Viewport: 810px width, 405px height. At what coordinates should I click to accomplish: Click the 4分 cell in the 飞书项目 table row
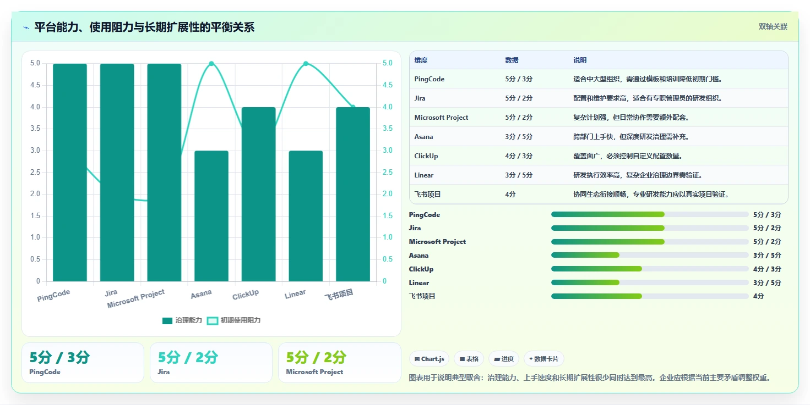tap(510, 195)
